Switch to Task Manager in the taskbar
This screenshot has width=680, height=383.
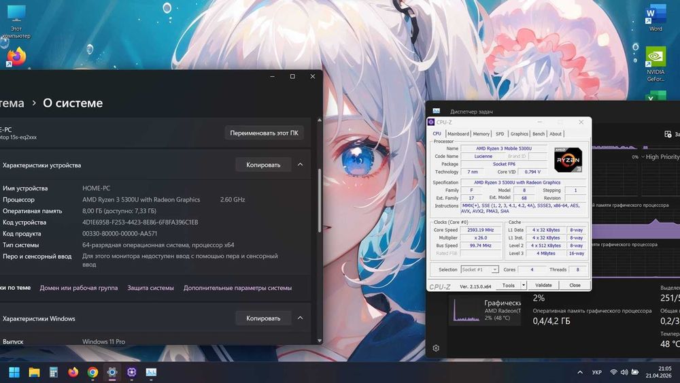[x=151, y=372]
